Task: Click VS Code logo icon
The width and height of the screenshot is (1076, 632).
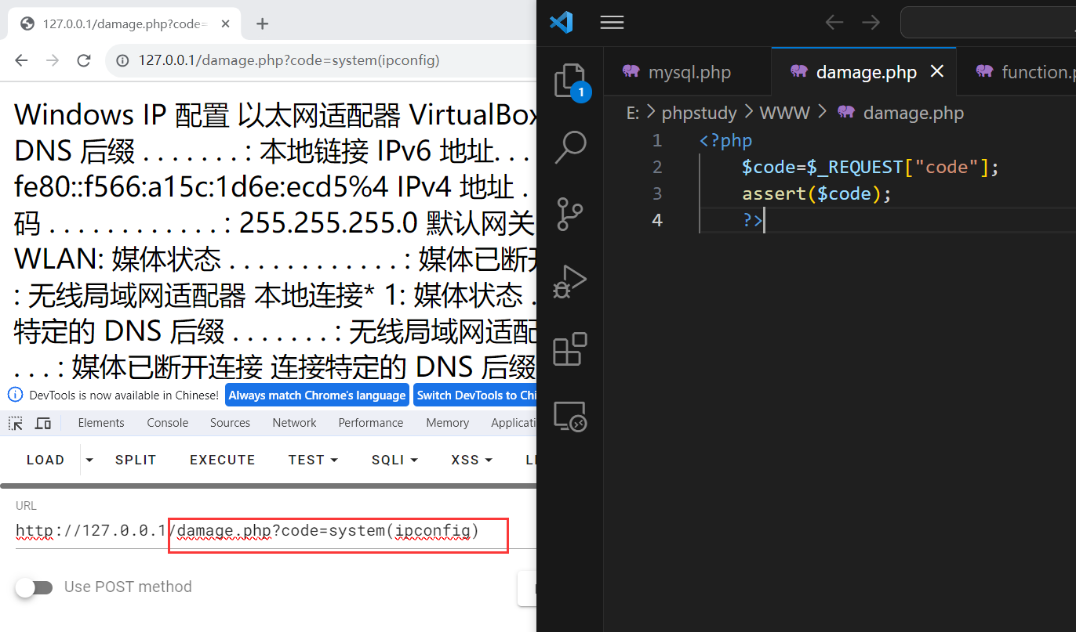Action: [x=562, y=22]
